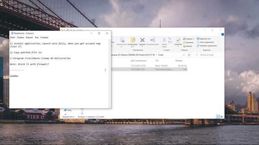Open the Формат menu in Notepad
Image resolution: width=259 pixels, height=145 pixels.
pos(30,37)
